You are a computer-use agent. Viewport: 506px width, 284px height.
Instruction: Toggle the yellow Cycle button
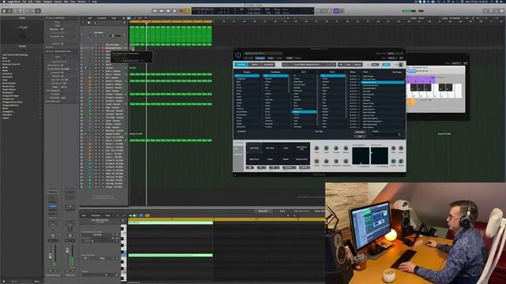pyautogui.click(x=187, y=11)
